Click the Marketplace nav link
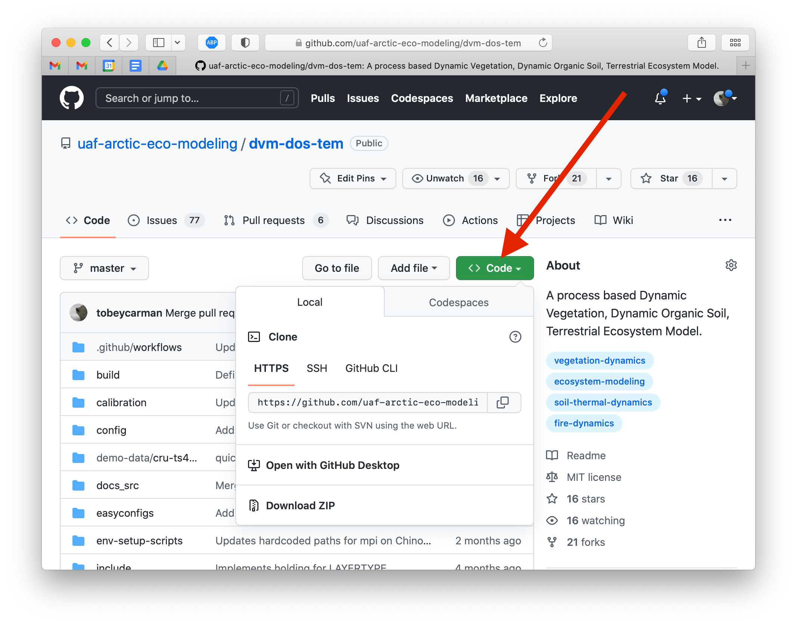This screenshot has width=797, height=625. (496, 98)
